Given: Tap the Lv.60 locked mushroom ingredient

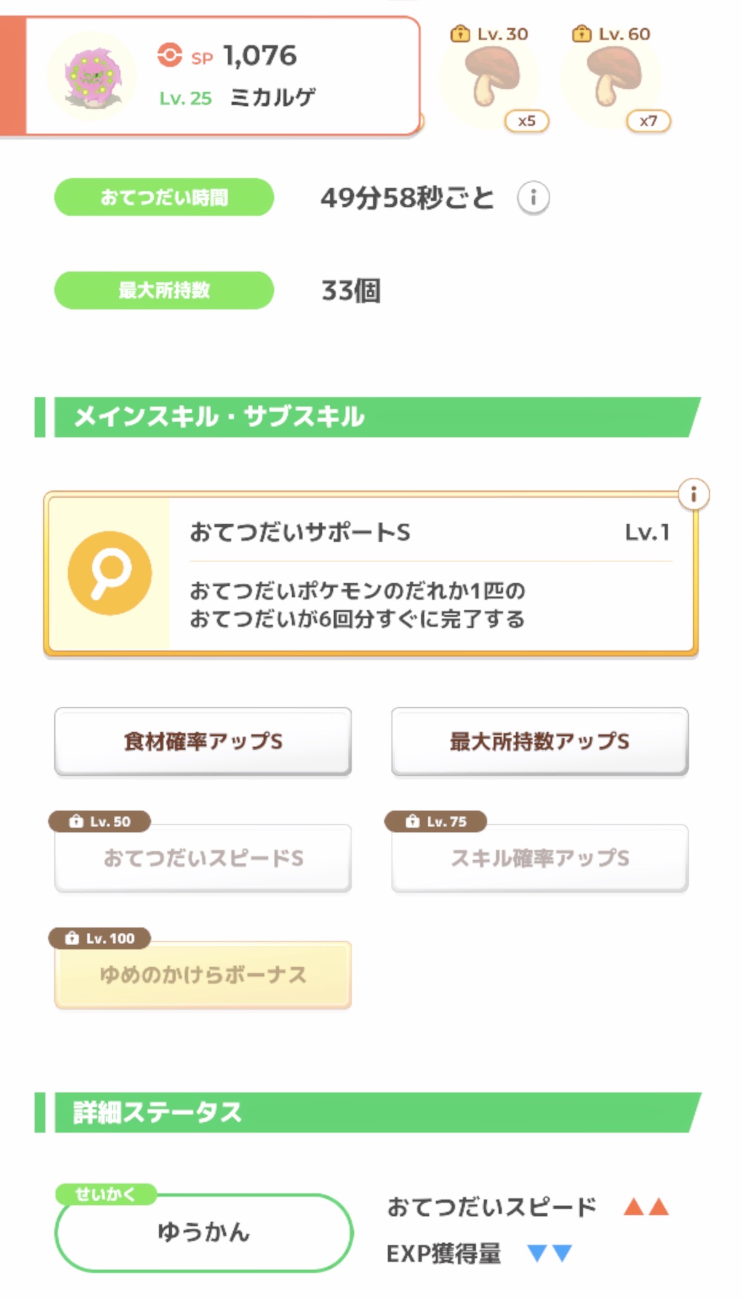Looking at the screenshot, I should [x=613, y=78].
